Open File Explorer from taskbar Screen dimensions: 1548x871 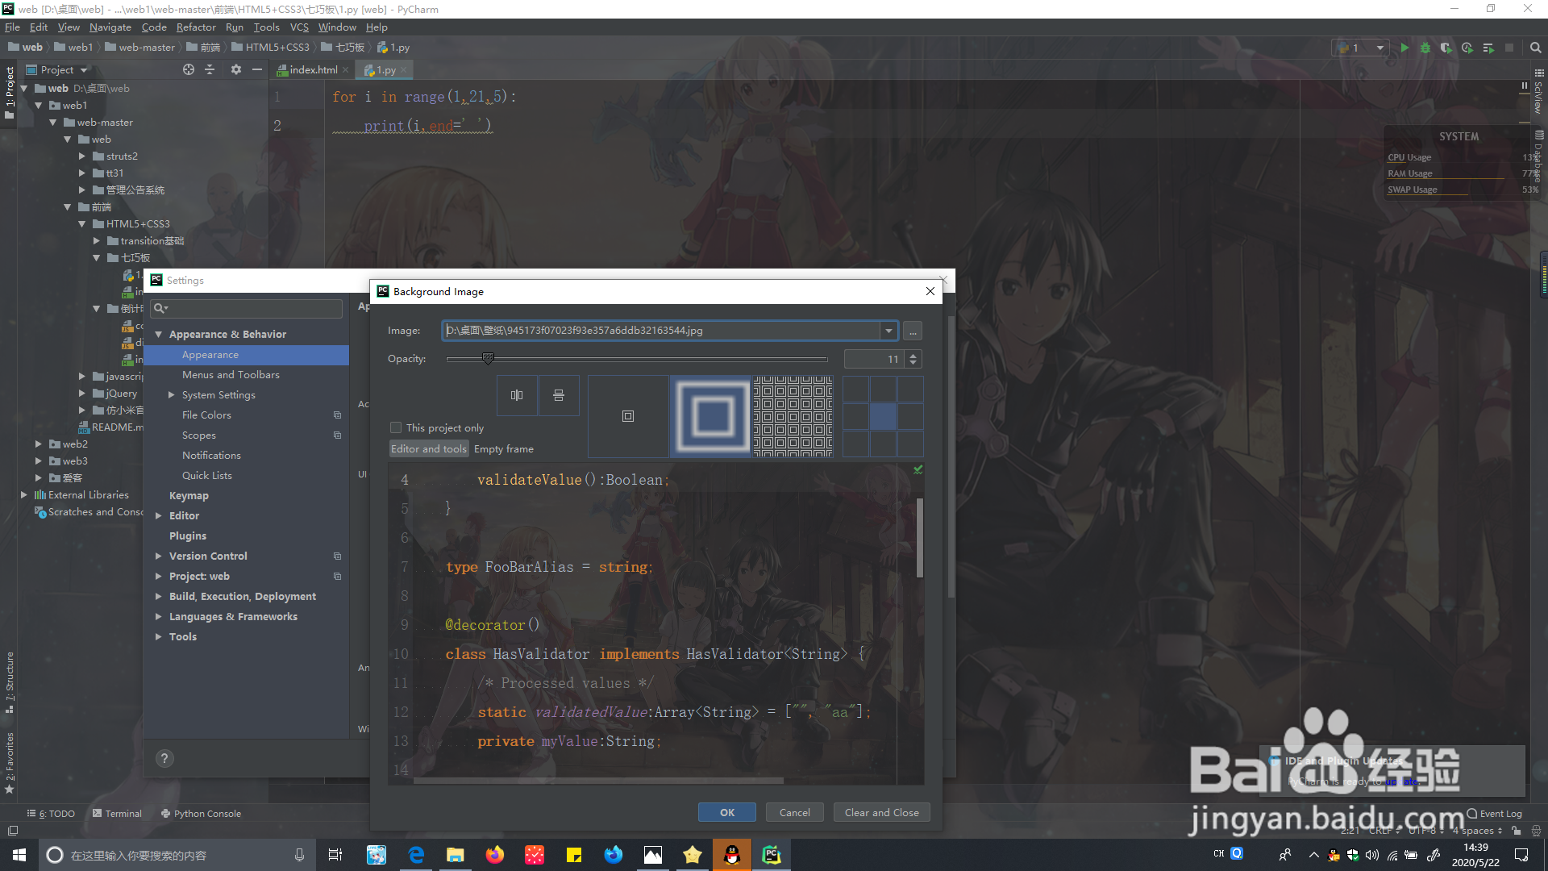coord(456,855)
